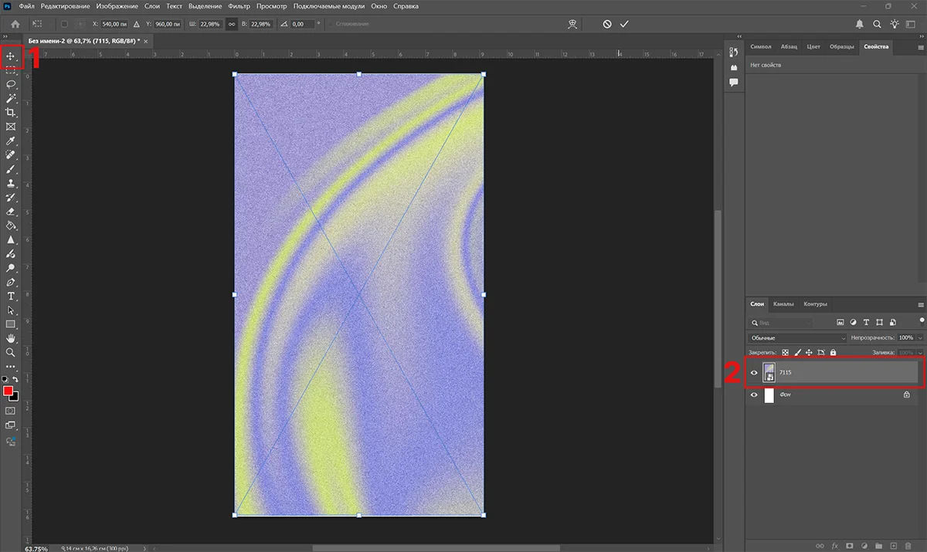Add a layer mask from Layers panel

tap(849, 545)
